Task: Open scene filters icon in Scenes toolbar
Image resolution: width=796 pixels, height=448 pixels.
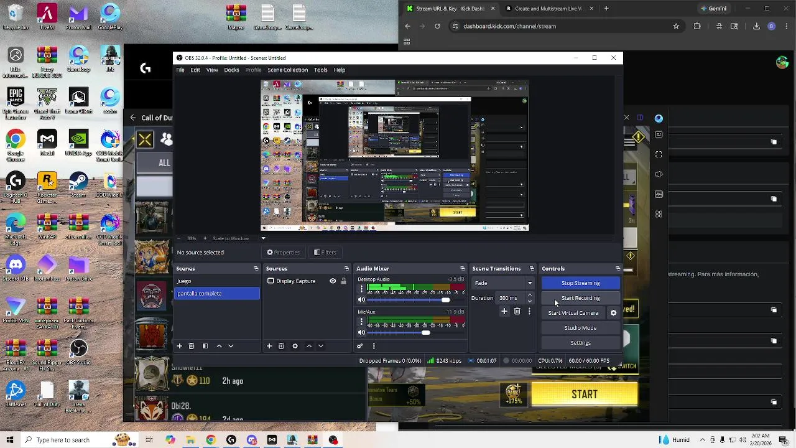Action: click(x=205, y=346)
